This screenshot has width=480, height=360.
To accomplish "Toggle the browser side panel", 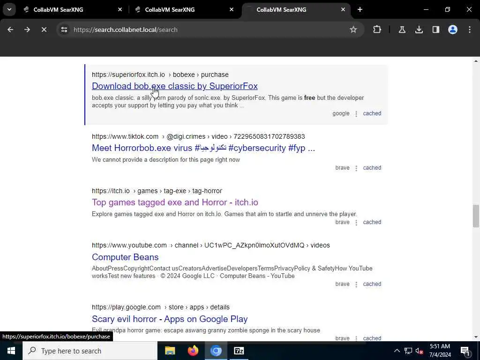I will pyautogui.click(x=435, y=30).
